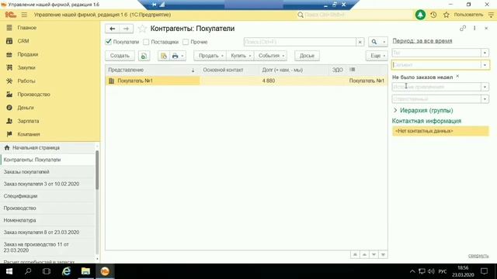Click the Досье button
Viewport: 497px width, 279px height.
(307, 56)
